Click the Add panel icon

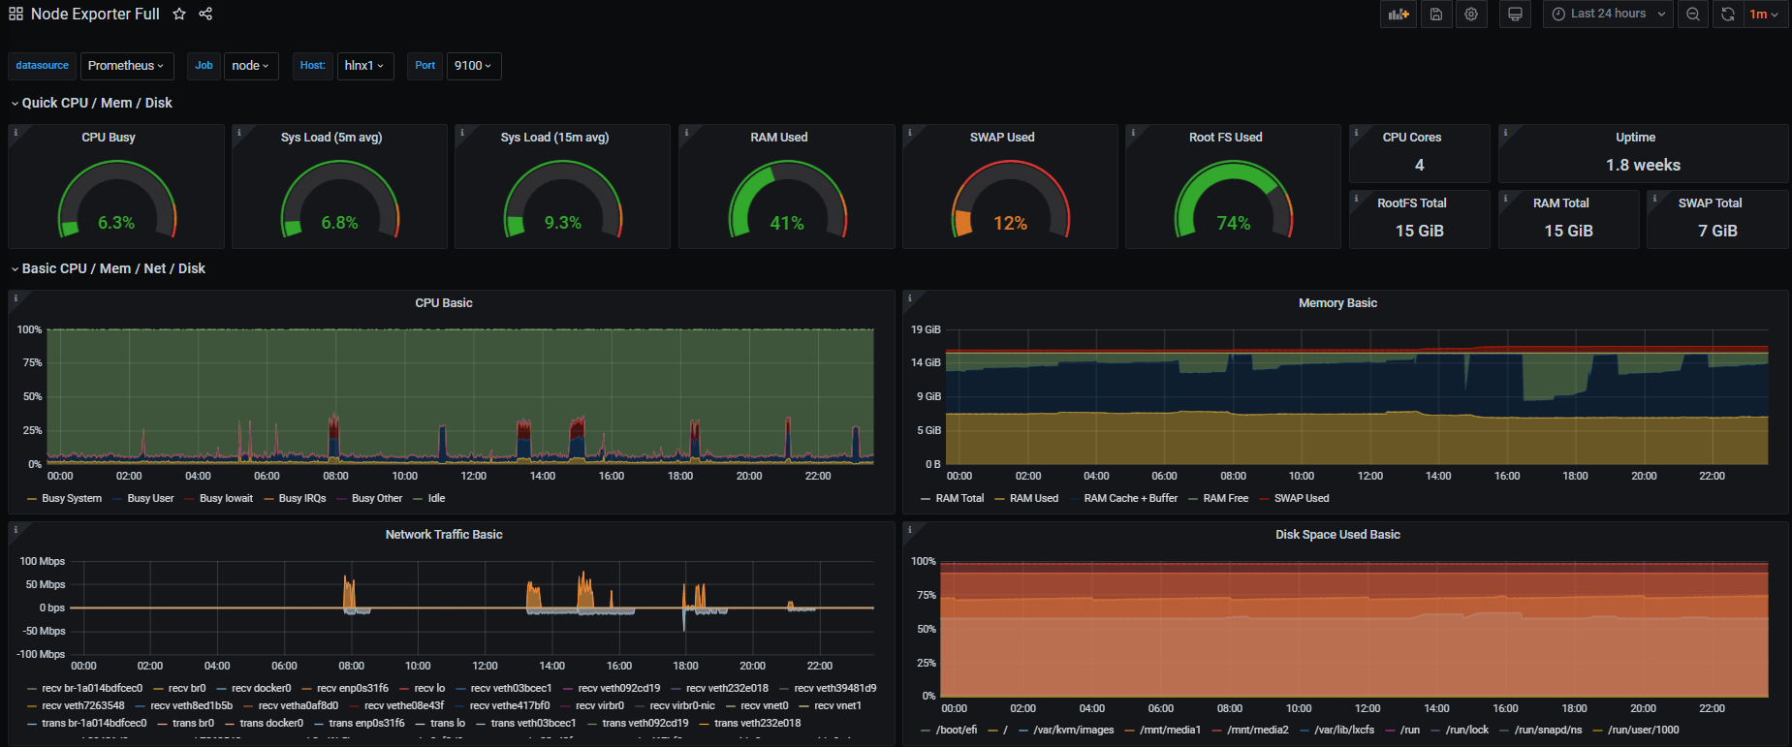click(1398, 15)
